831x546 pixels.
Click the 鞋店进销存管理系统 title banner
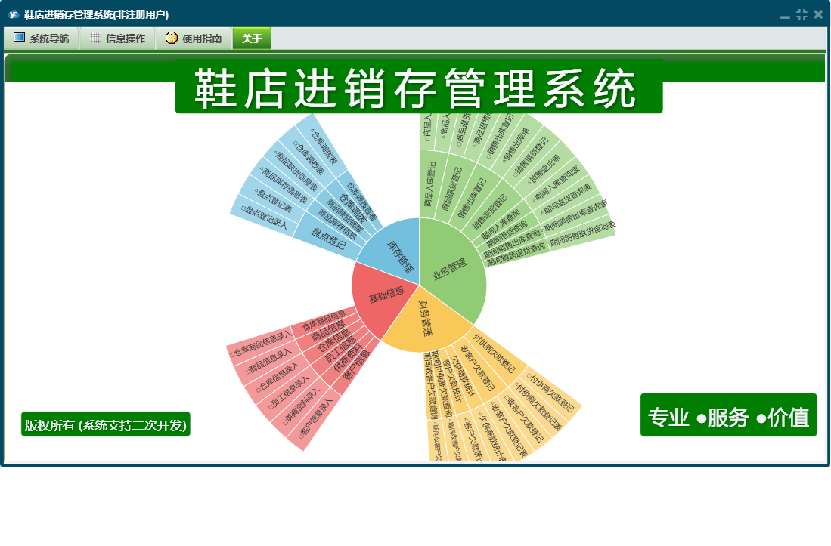(419, 87)
